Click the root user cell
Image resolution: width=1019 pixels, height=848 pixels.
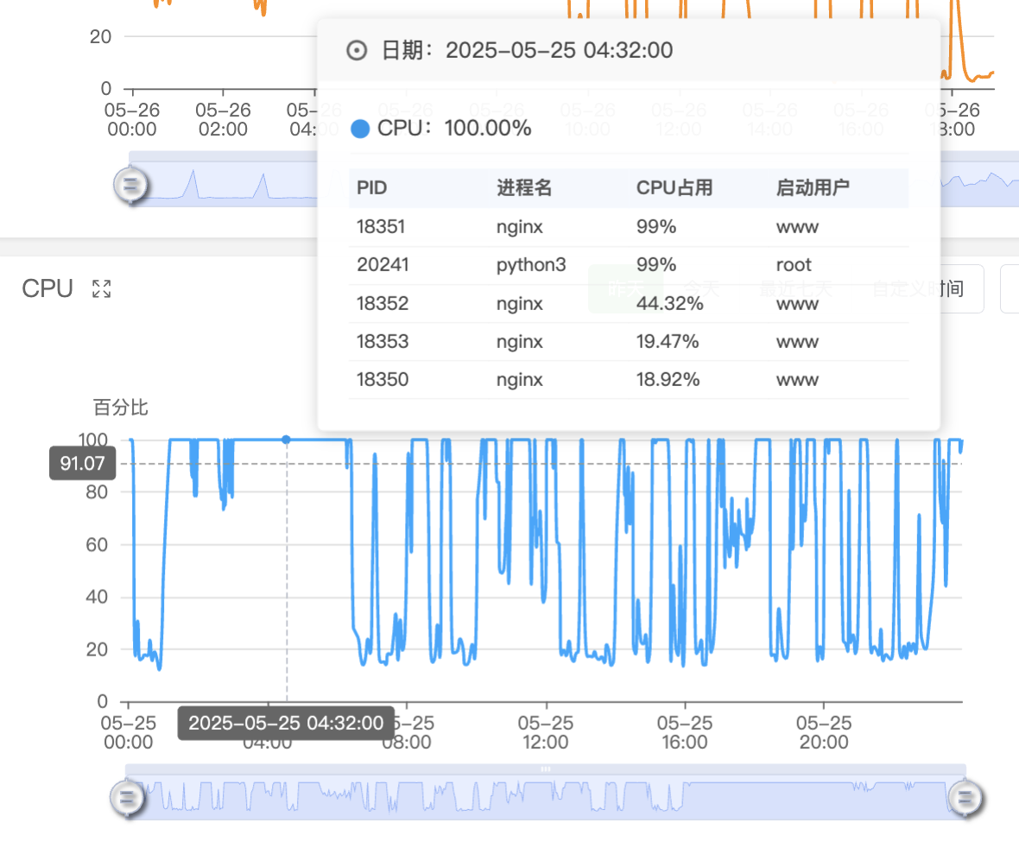click(794, 265)
